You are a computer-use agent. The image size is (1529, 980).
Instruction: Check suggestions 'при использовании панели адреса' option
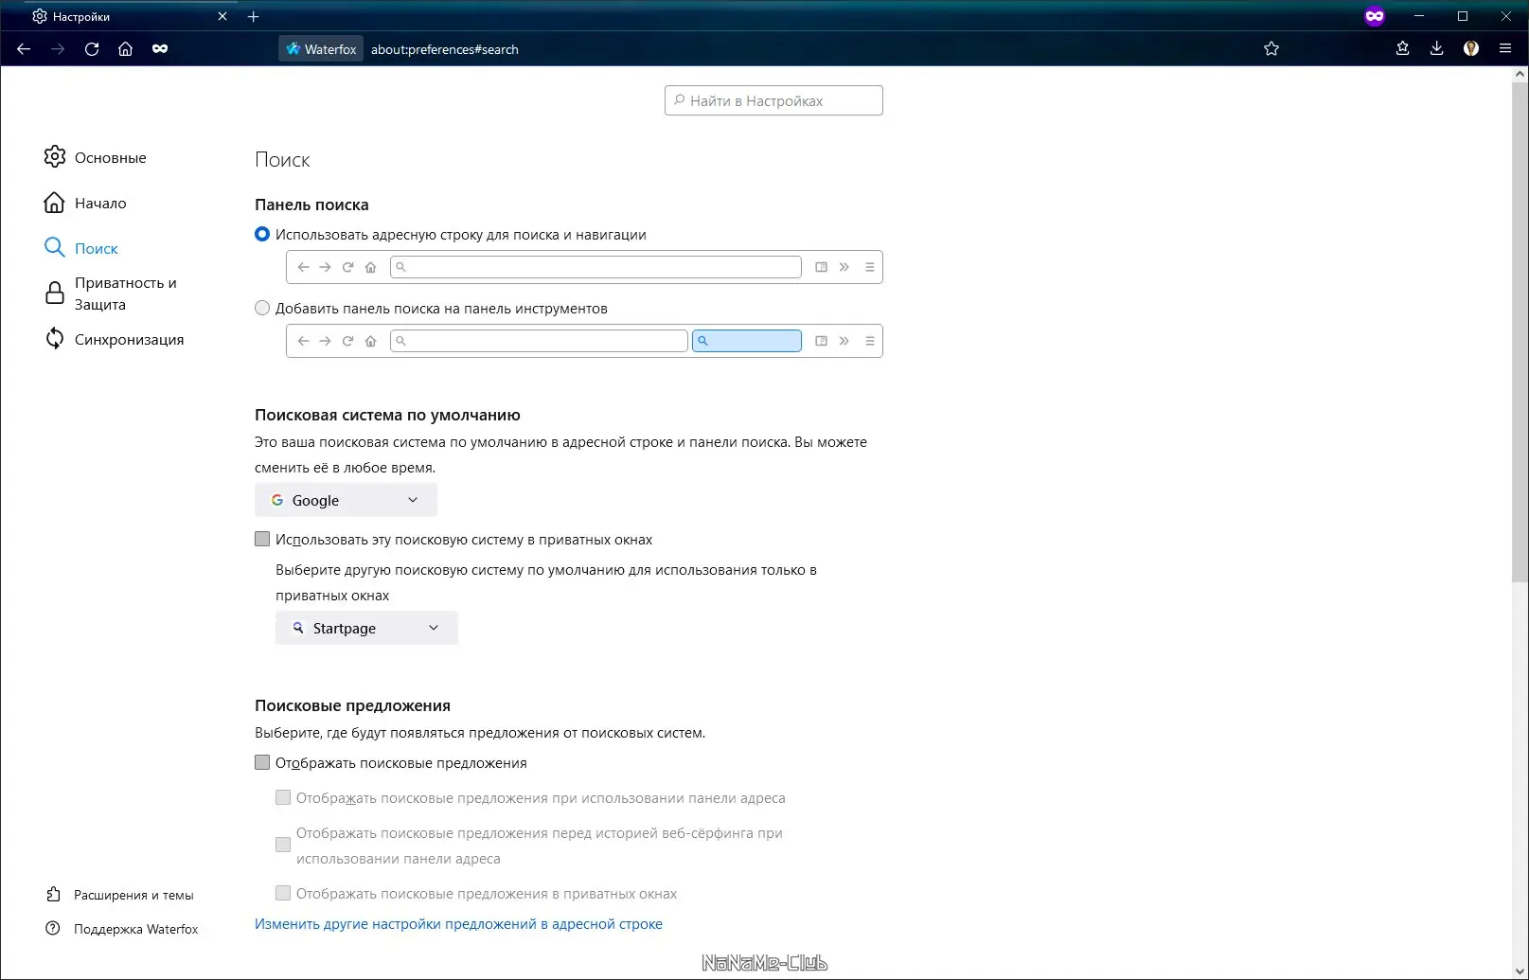click(283, 797)
